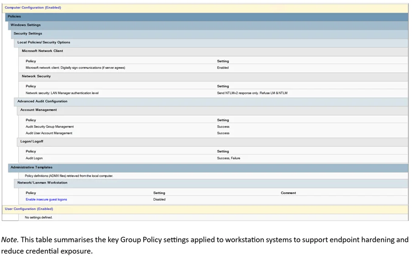The height and width of the screenshot is (257, 412).
Task: Select the LAN Manager authentication level policy
Action: [x=62, y=93]
